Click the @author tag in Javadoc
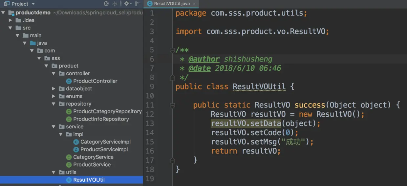The image size is (407, 186). [x=204, y=59]
